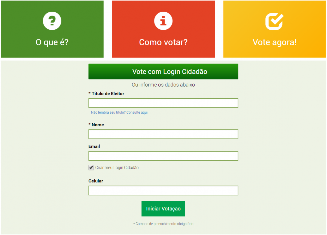The height and width of the screenshot is (235, 327).
Task: Click the "Nome" field label
Action: click(98, 125)
